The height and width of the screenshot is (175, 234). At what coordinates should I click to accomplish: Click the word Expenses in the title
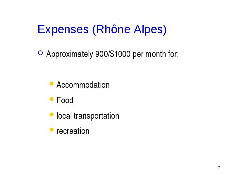click(x=63, y=29)
